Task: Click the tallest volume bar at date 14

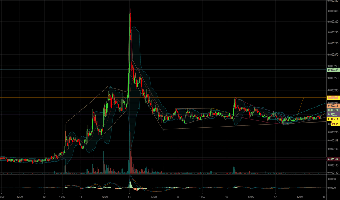Action: (x=130, y=152)
